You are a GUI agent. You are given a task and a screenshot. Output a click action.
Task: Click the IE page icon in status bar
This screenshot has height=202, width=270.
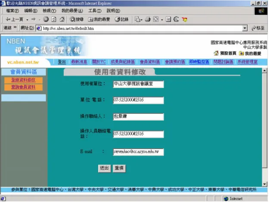tap(3, 199)
